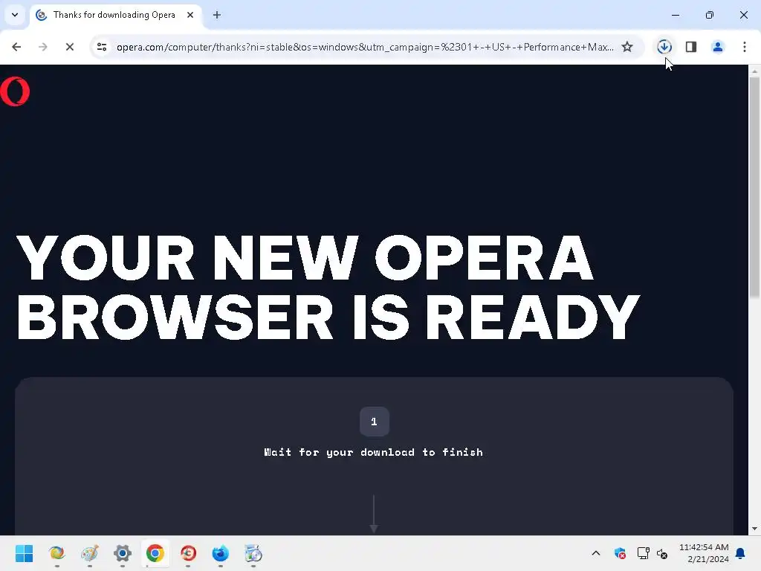This screenshot has width=761, height=571.
Task: Open the red circular app in taskbar
Action: [x=188, y=553]
